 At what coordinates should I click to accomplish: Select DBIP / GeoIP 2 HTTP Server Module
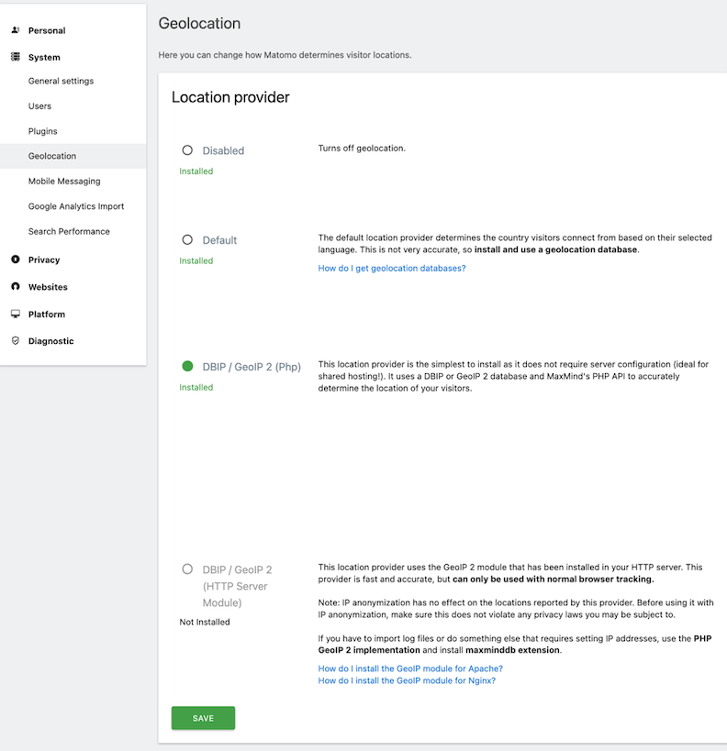coord(186,569)
